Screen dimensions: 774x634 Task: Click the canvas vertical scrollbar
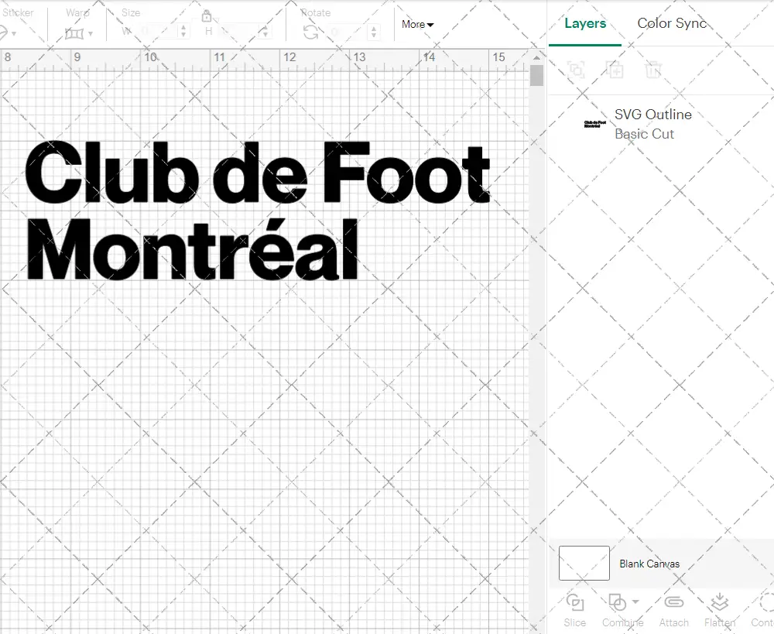point(536,75)
